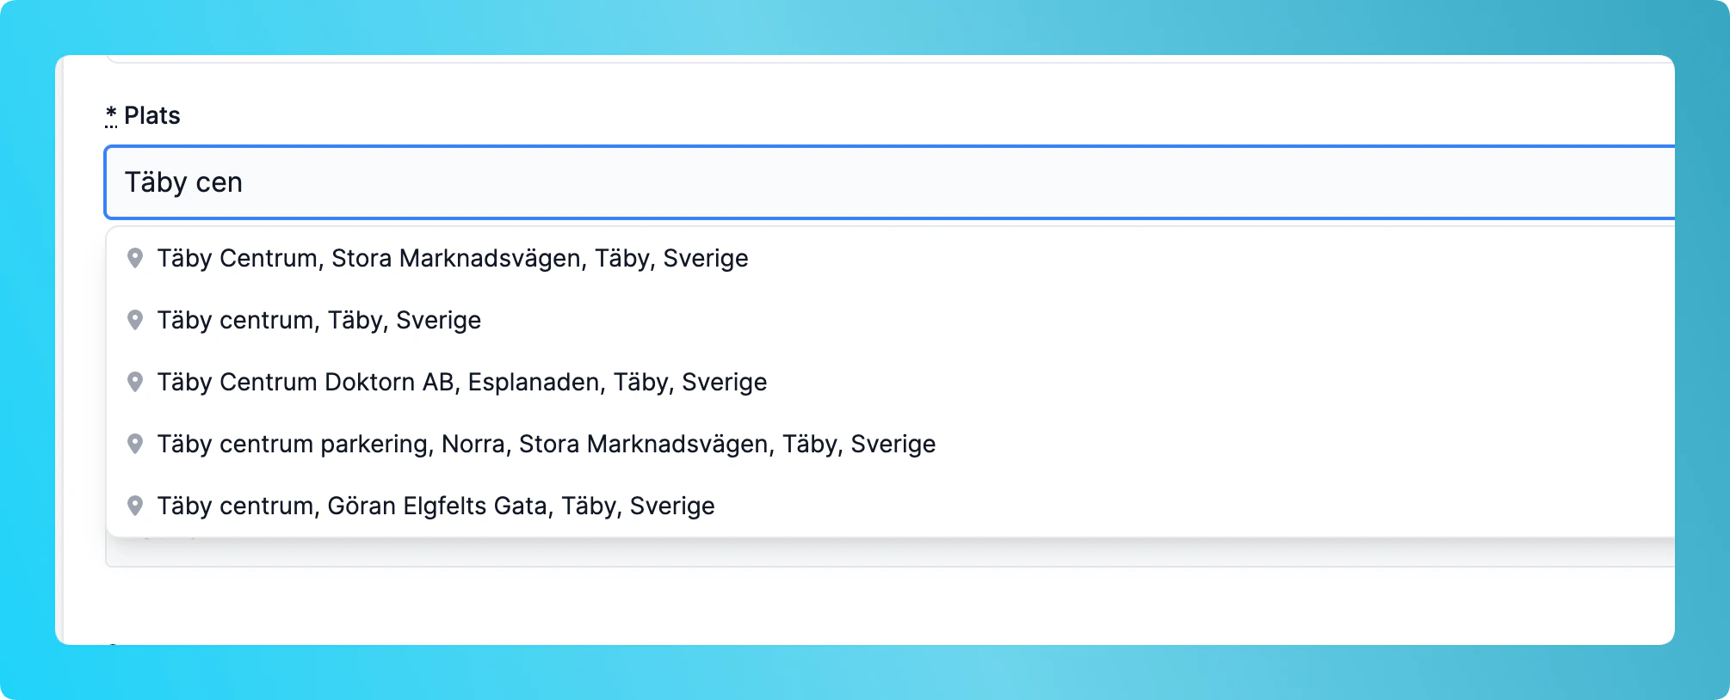This screenshot has height=700, width=1730.
Task: Select Täby centrum parkering, Norra from the dropdown
Action: tap(546, 445)
